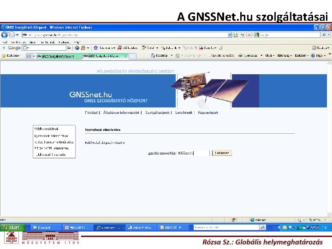Close the active GNSS tab
The height and width of the screenshot is (249, 332).
coord(125,56)
